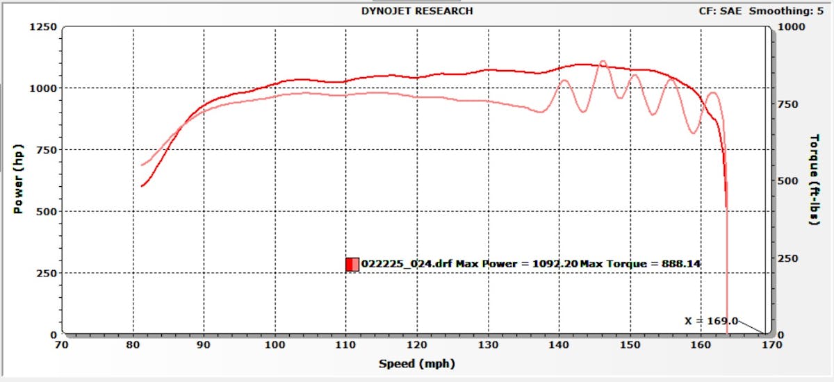Click the 1000 tick on the power axis
Viewport: 834px width, 382px height.
pyautogui.click(x=44, y=88)
